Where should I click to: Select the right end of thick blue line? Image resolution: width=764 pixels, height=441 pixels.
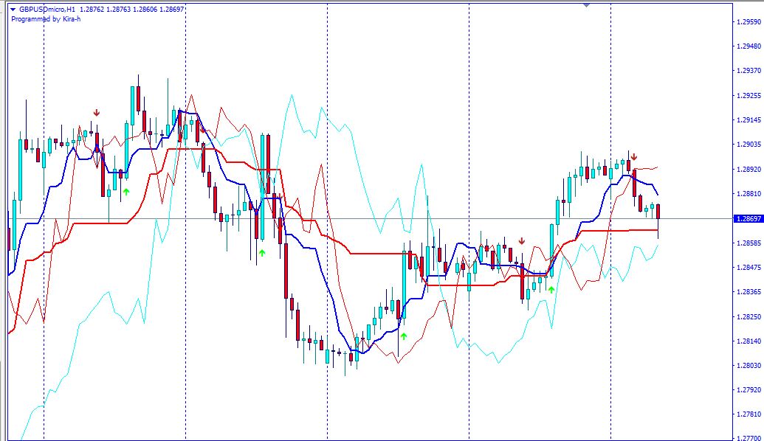click(x=657, y=194)
